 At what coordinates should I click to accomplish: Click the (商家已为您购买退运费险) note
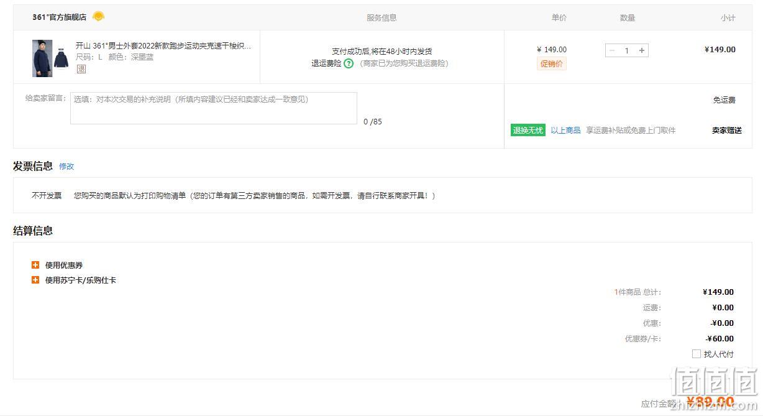(403, 63)
